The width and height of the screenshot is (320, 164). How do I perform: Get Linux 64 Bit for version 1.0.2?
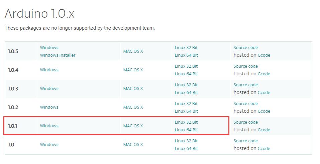186,112
